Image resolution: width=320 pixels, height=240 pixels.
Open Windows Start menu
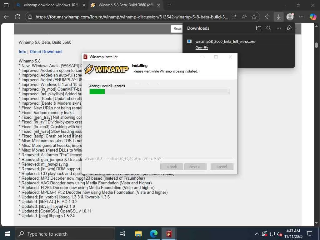point(7,234)
